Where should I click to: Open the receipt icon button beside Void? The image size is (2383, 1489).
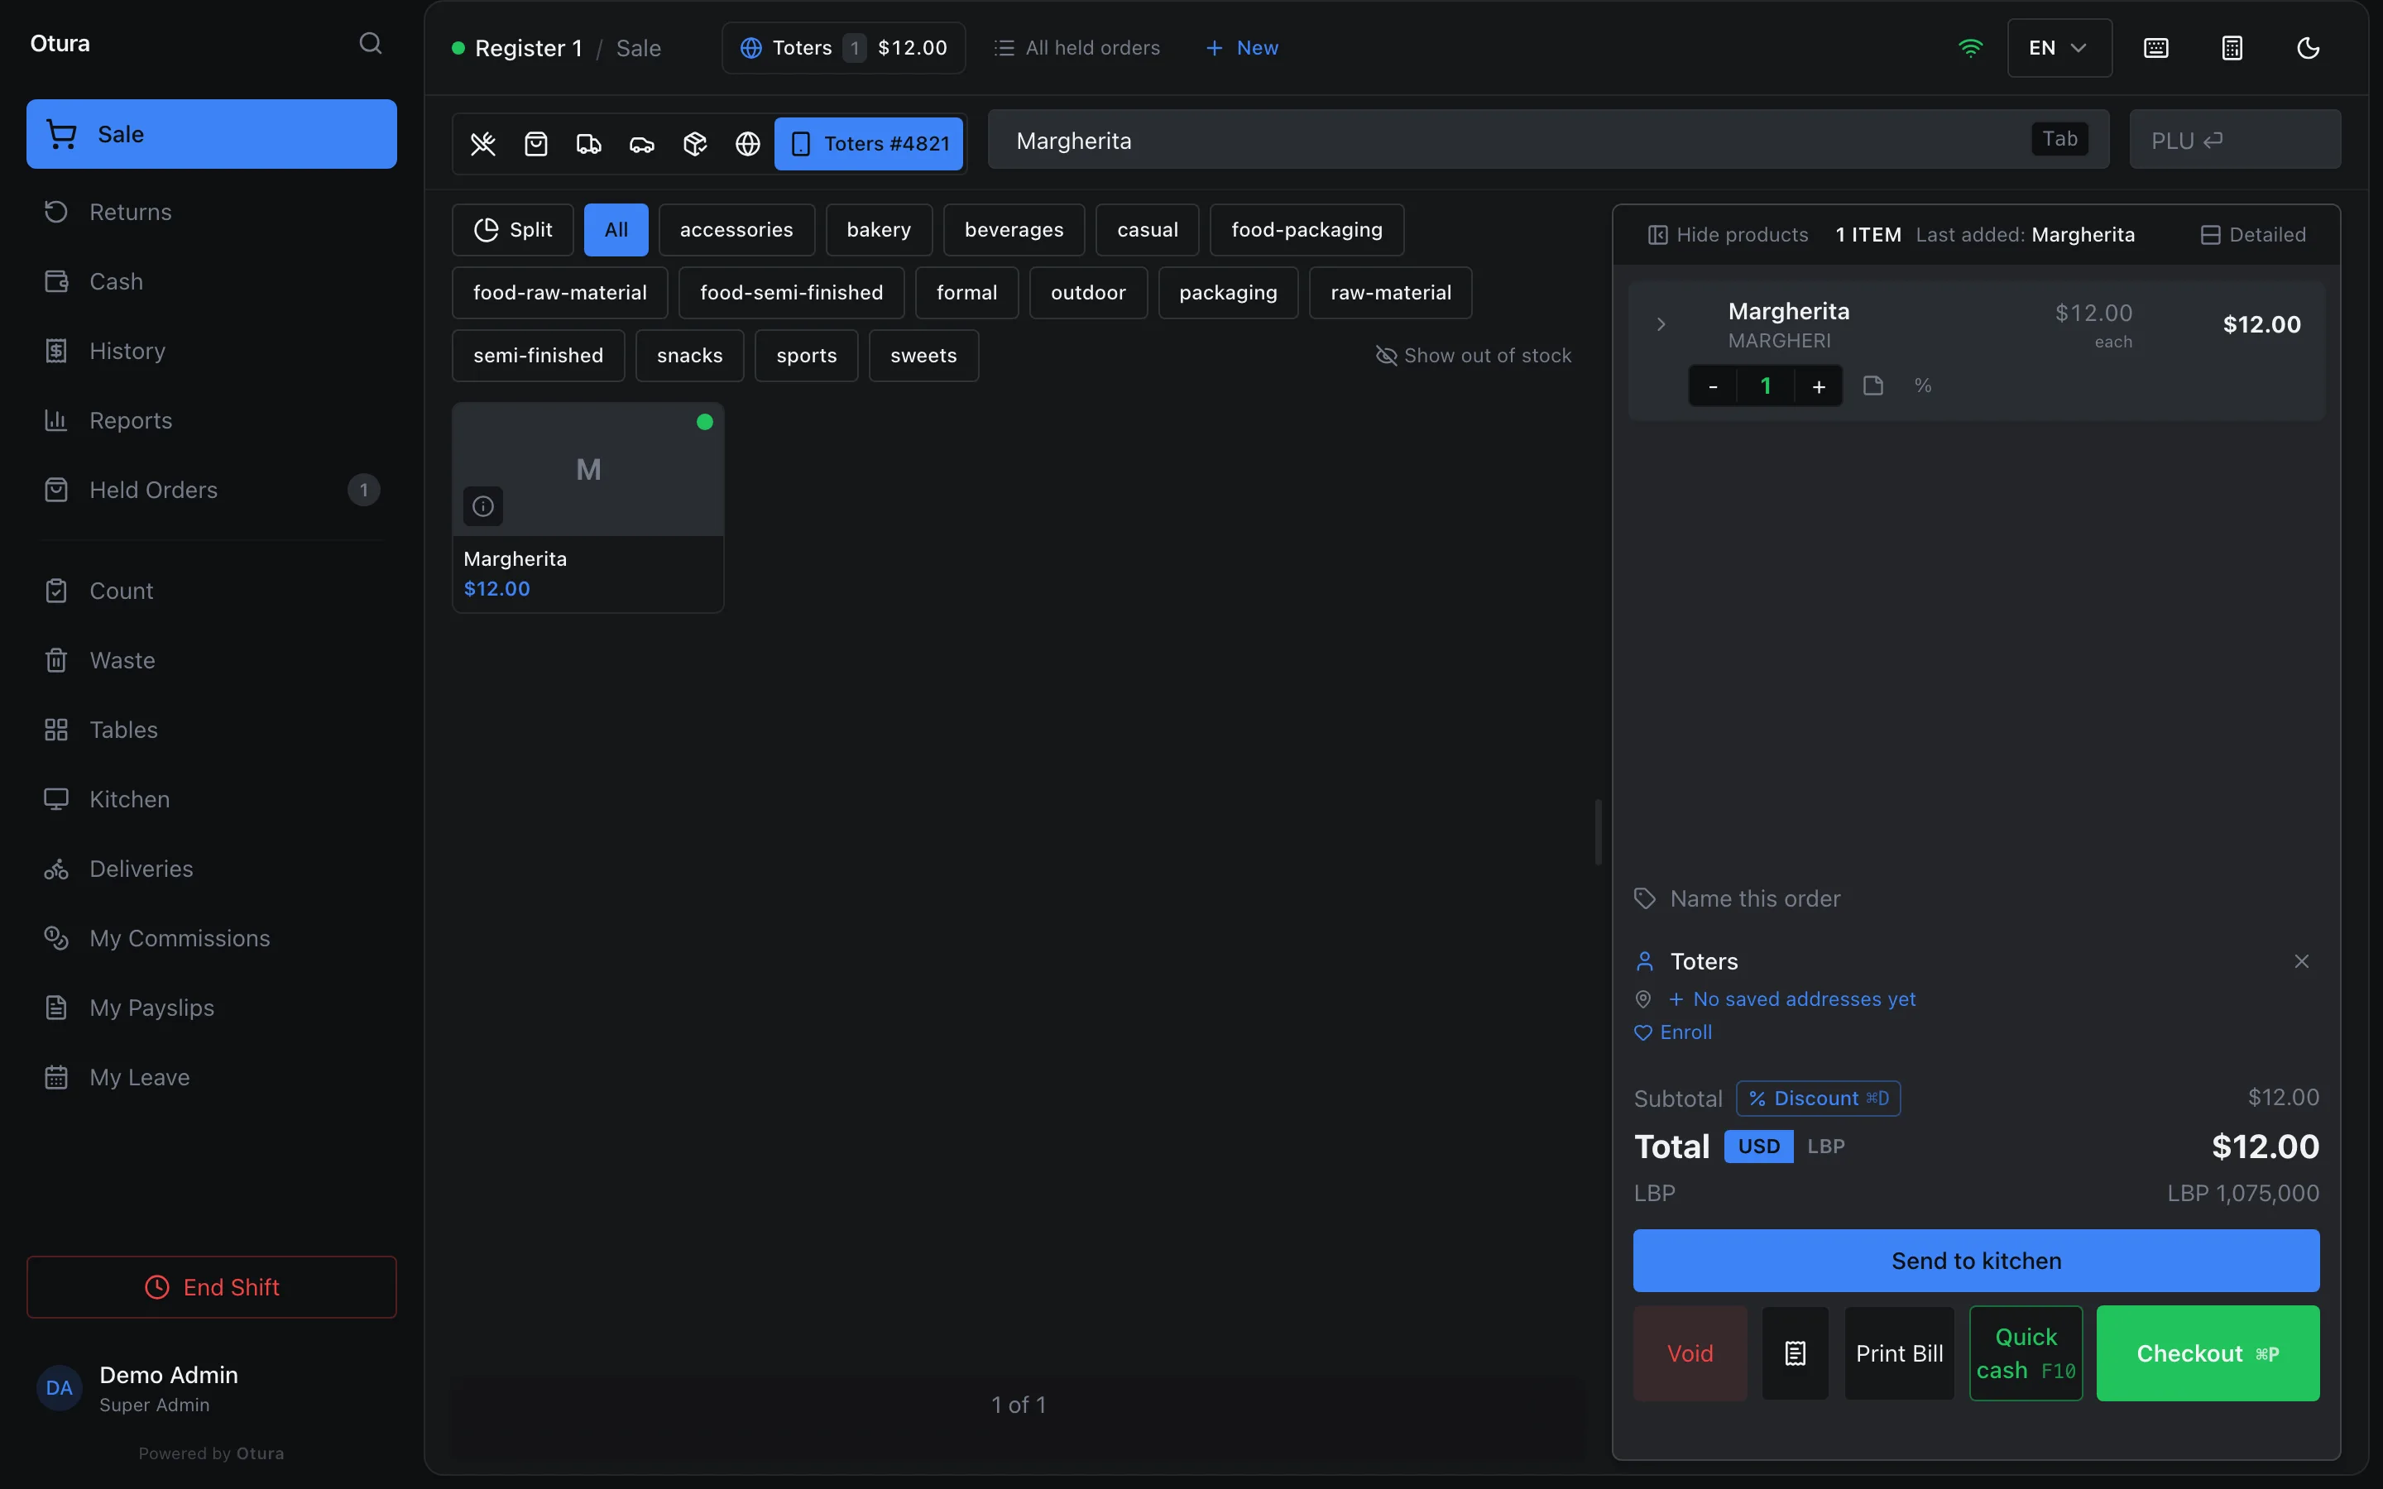tap(1796, 1353)
